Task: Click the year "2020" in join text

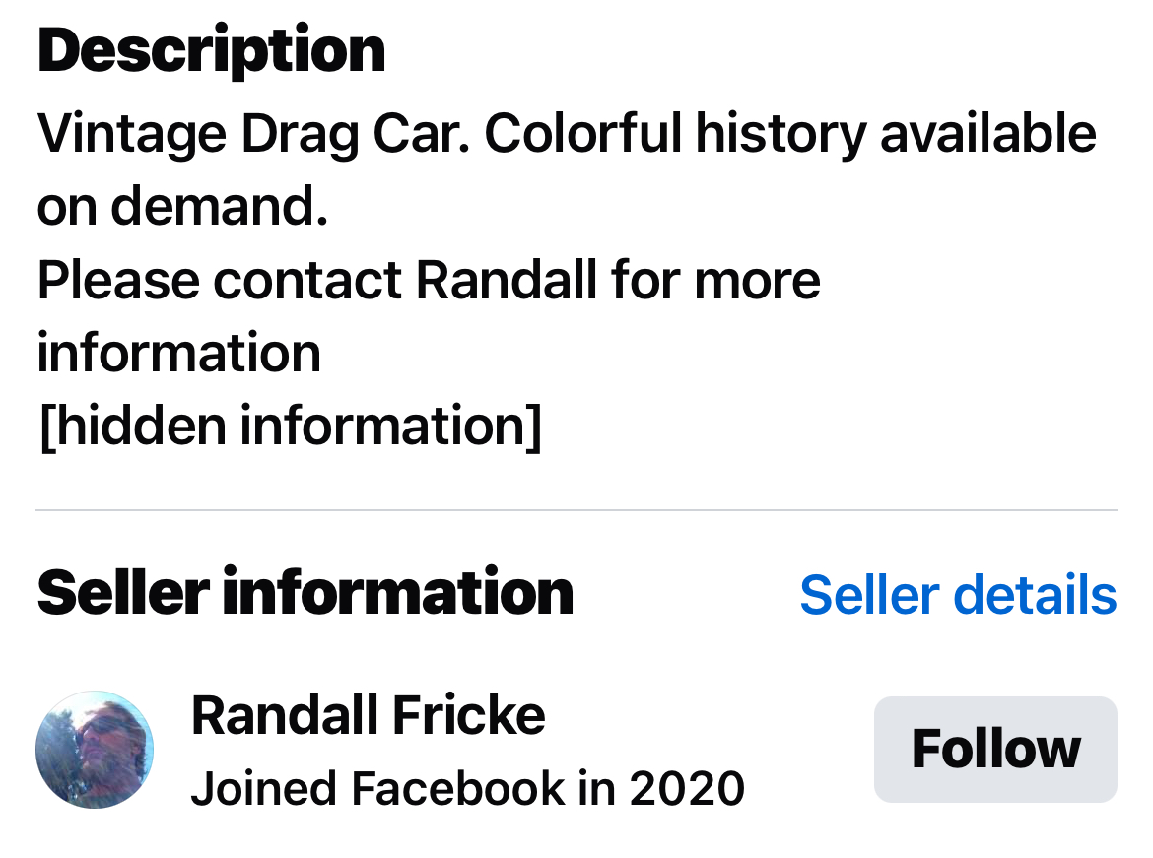Action: (x=687, y=788)
